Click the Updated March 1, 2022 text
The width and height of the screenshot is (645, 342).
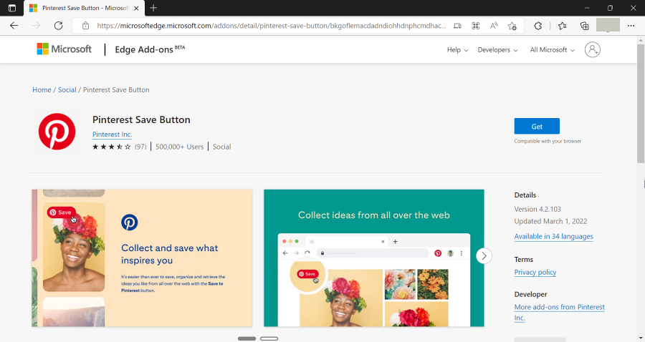click(x=551, y=221)
